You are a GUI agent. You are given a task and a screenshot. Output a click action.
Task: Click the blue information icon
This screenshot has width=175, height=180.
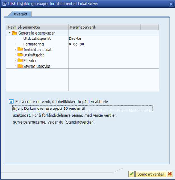tap(11, 101)
